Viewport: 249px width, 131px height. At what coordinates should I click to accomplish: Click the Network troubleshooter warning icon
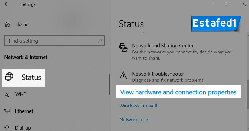pos(123,76)
